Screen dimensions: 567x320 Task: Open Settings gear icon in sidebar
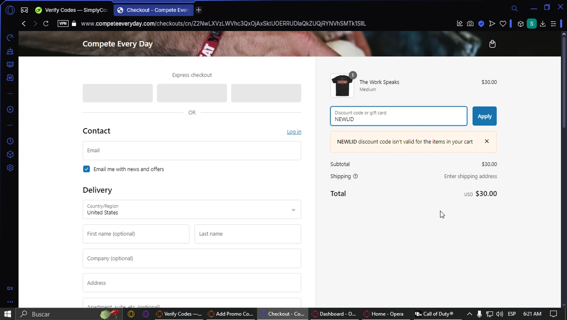click(10, 168)
